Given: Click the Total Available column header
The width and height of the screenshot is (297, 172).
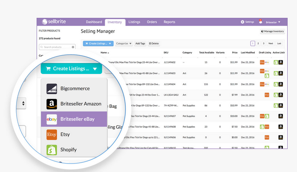Looking at the screenshot, I should (x=207, y=53).
